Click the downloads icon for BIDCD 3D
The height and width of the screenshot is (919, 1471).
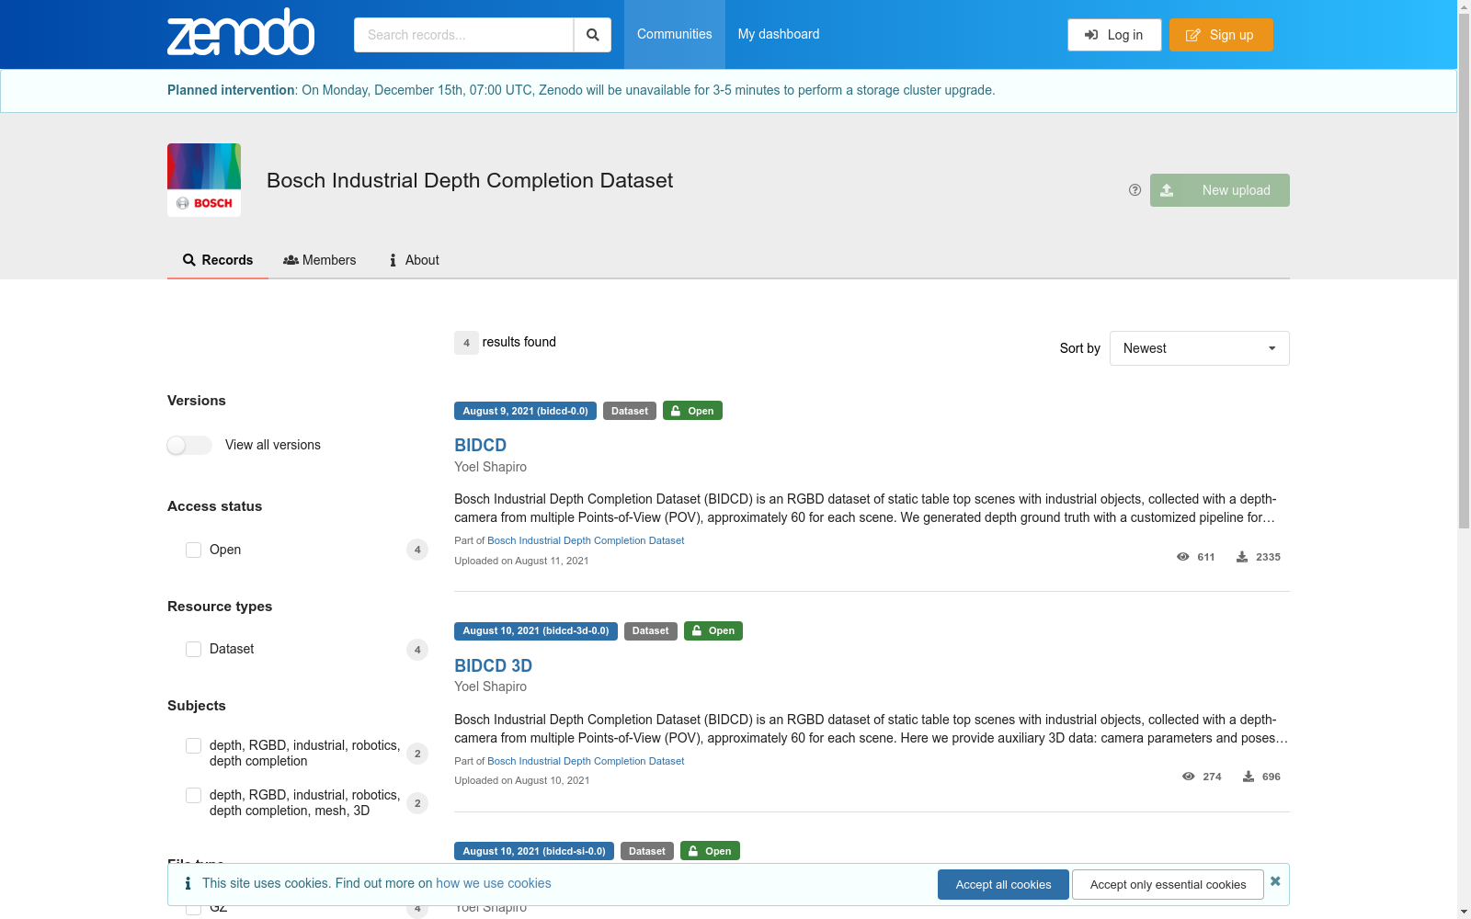coord(1249,777)
